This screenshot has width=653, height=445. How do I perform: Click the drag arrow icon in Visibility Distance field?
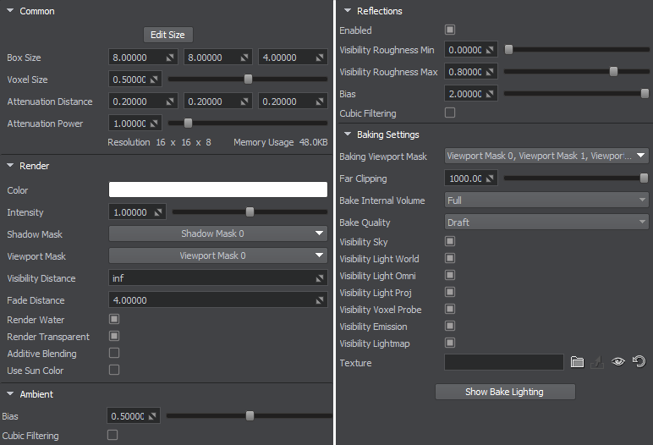pyautogui.click(x=321, y=278)
